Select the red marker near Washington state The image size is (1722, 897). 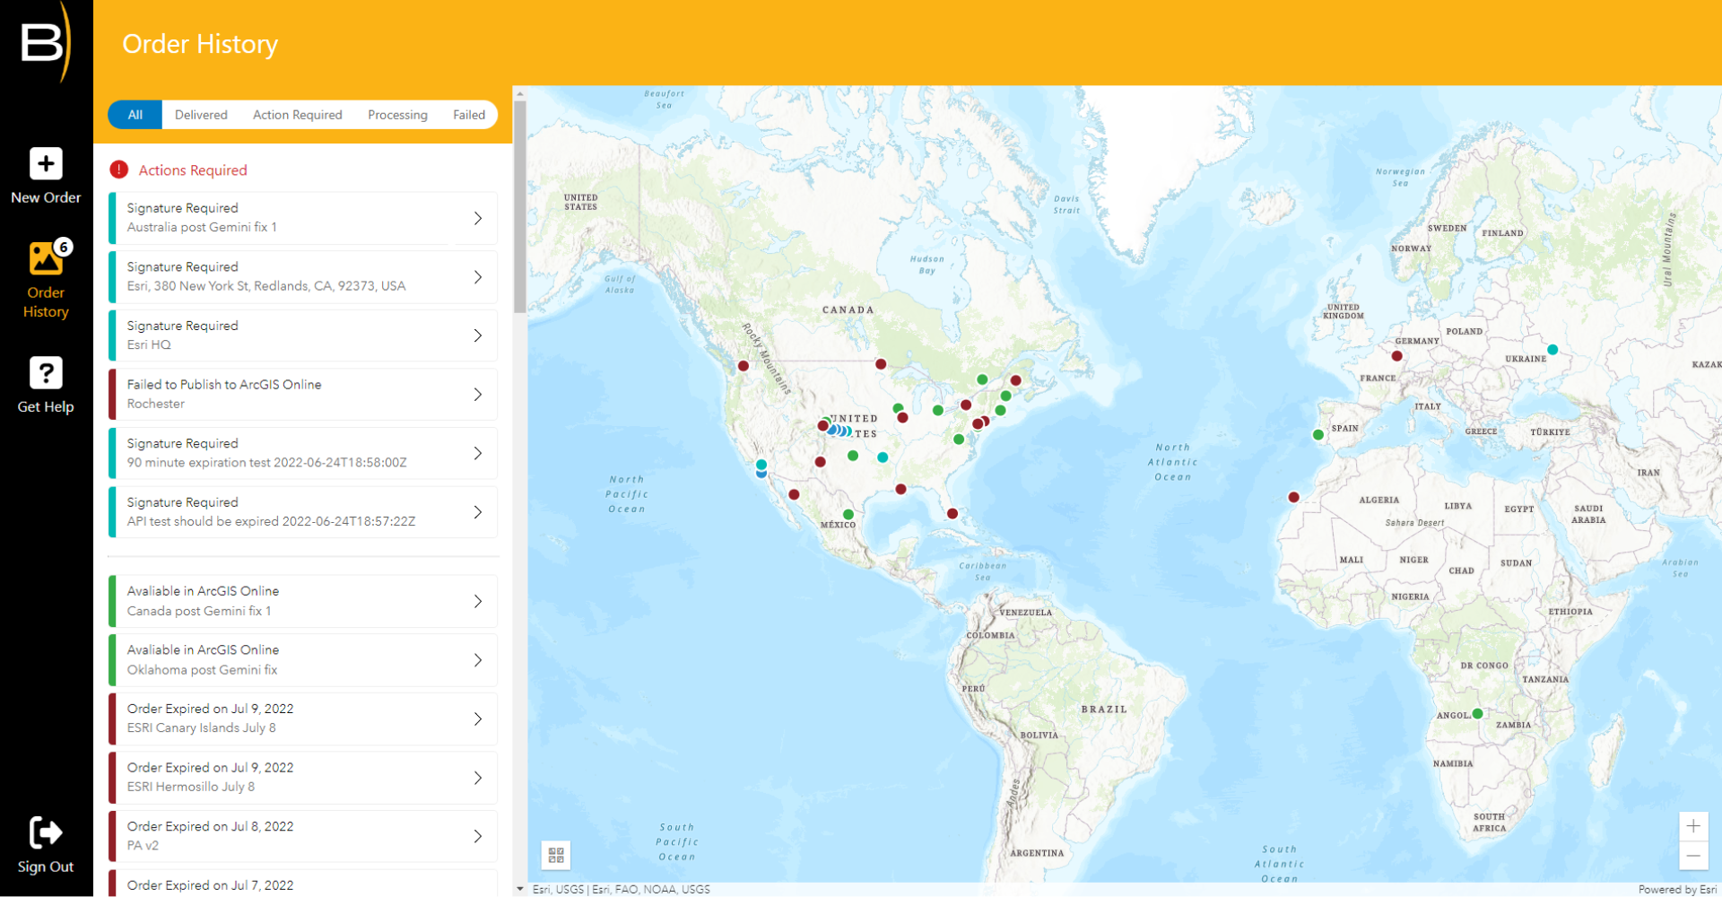tap(744, 366)
